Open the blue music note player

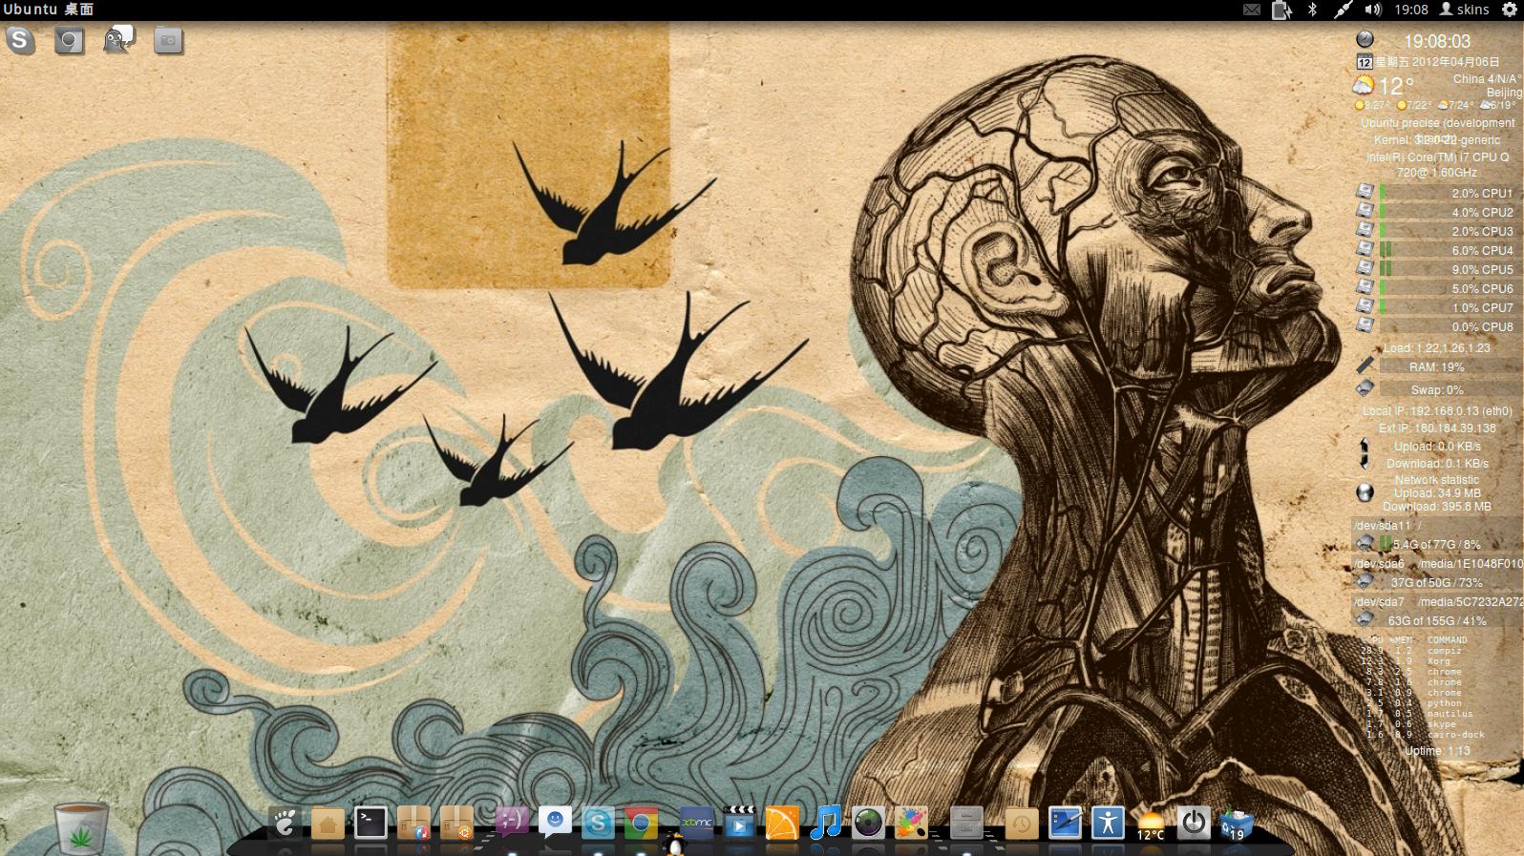click(825, 823)
